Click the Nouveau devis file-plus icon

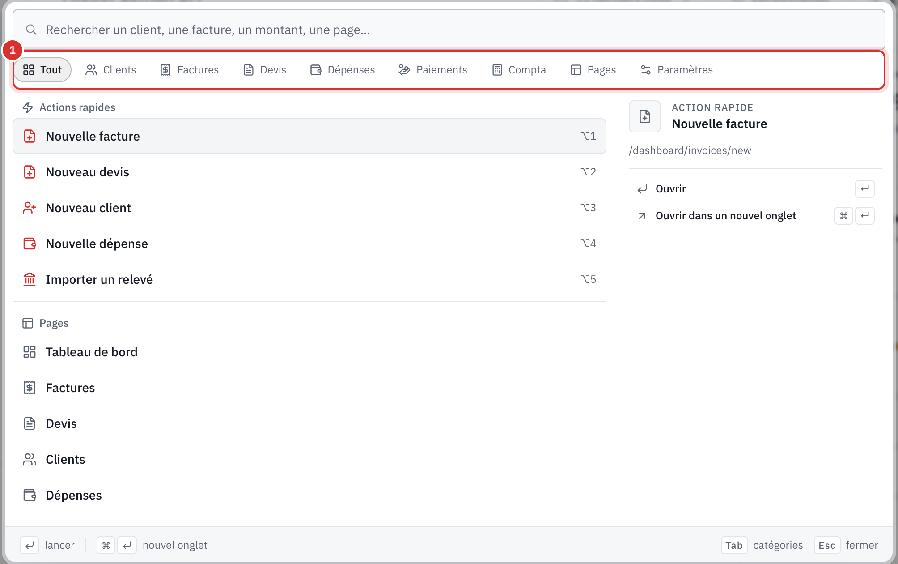click(x=30, y=172)
